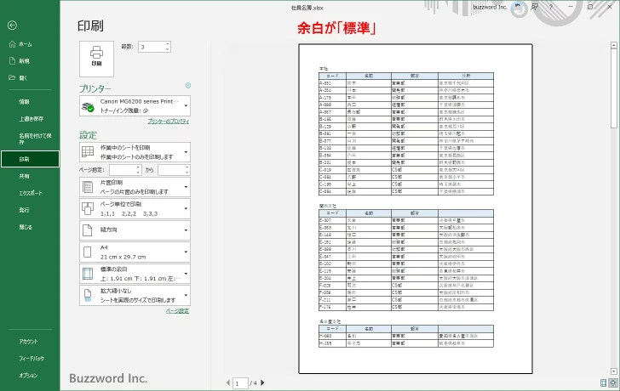Decrease the copies count with down arrow
The image size is (620, 391).
coord(168,49)
